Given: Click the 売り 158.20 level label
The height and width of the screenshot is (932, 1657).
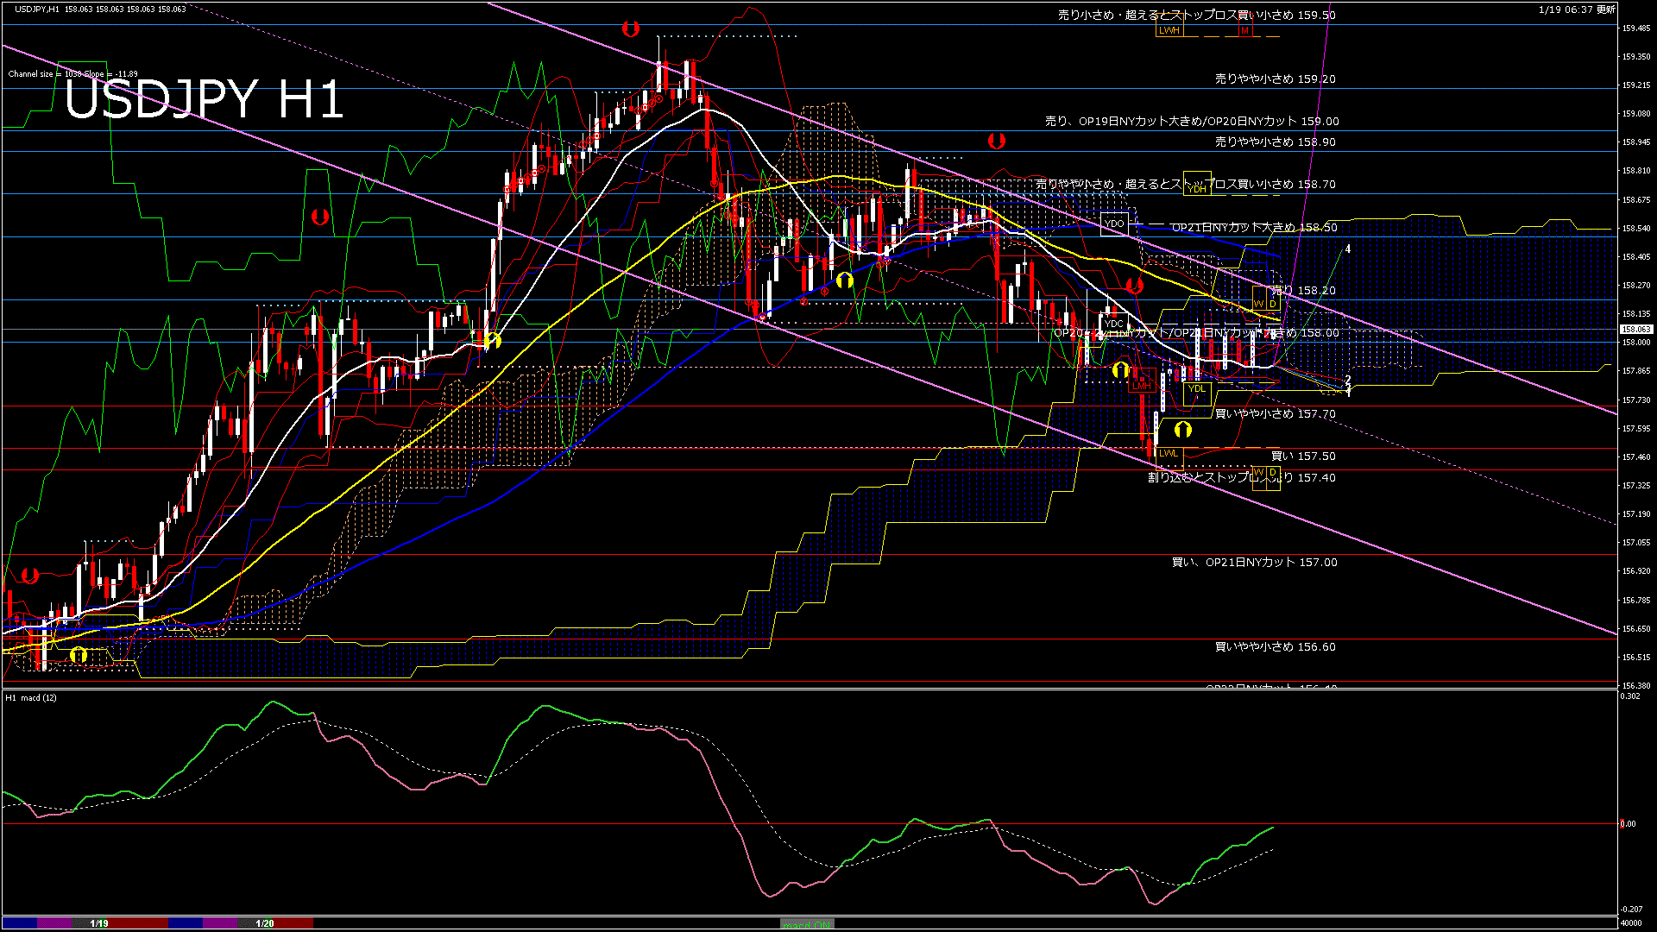Looking at the screenshot, I should pyautogui.click(x=1303, y=291).
